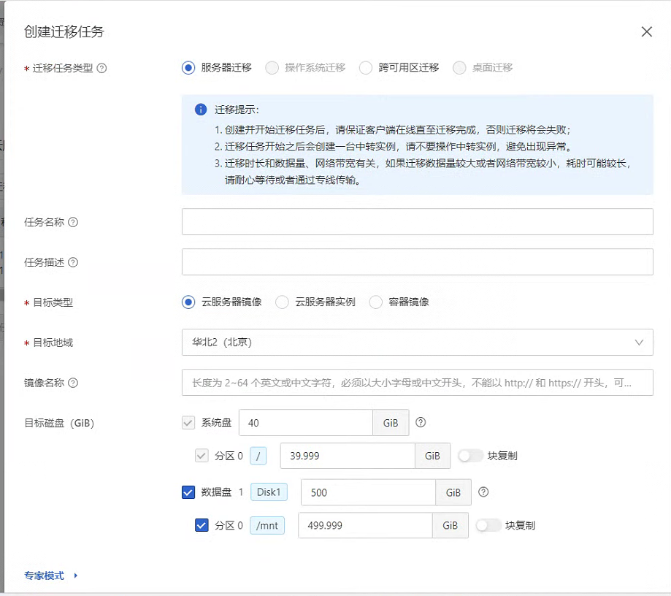Screen dimensions: 671x596
Task: Open help icon next to 镜像名称
Action: tap(73, 383)
